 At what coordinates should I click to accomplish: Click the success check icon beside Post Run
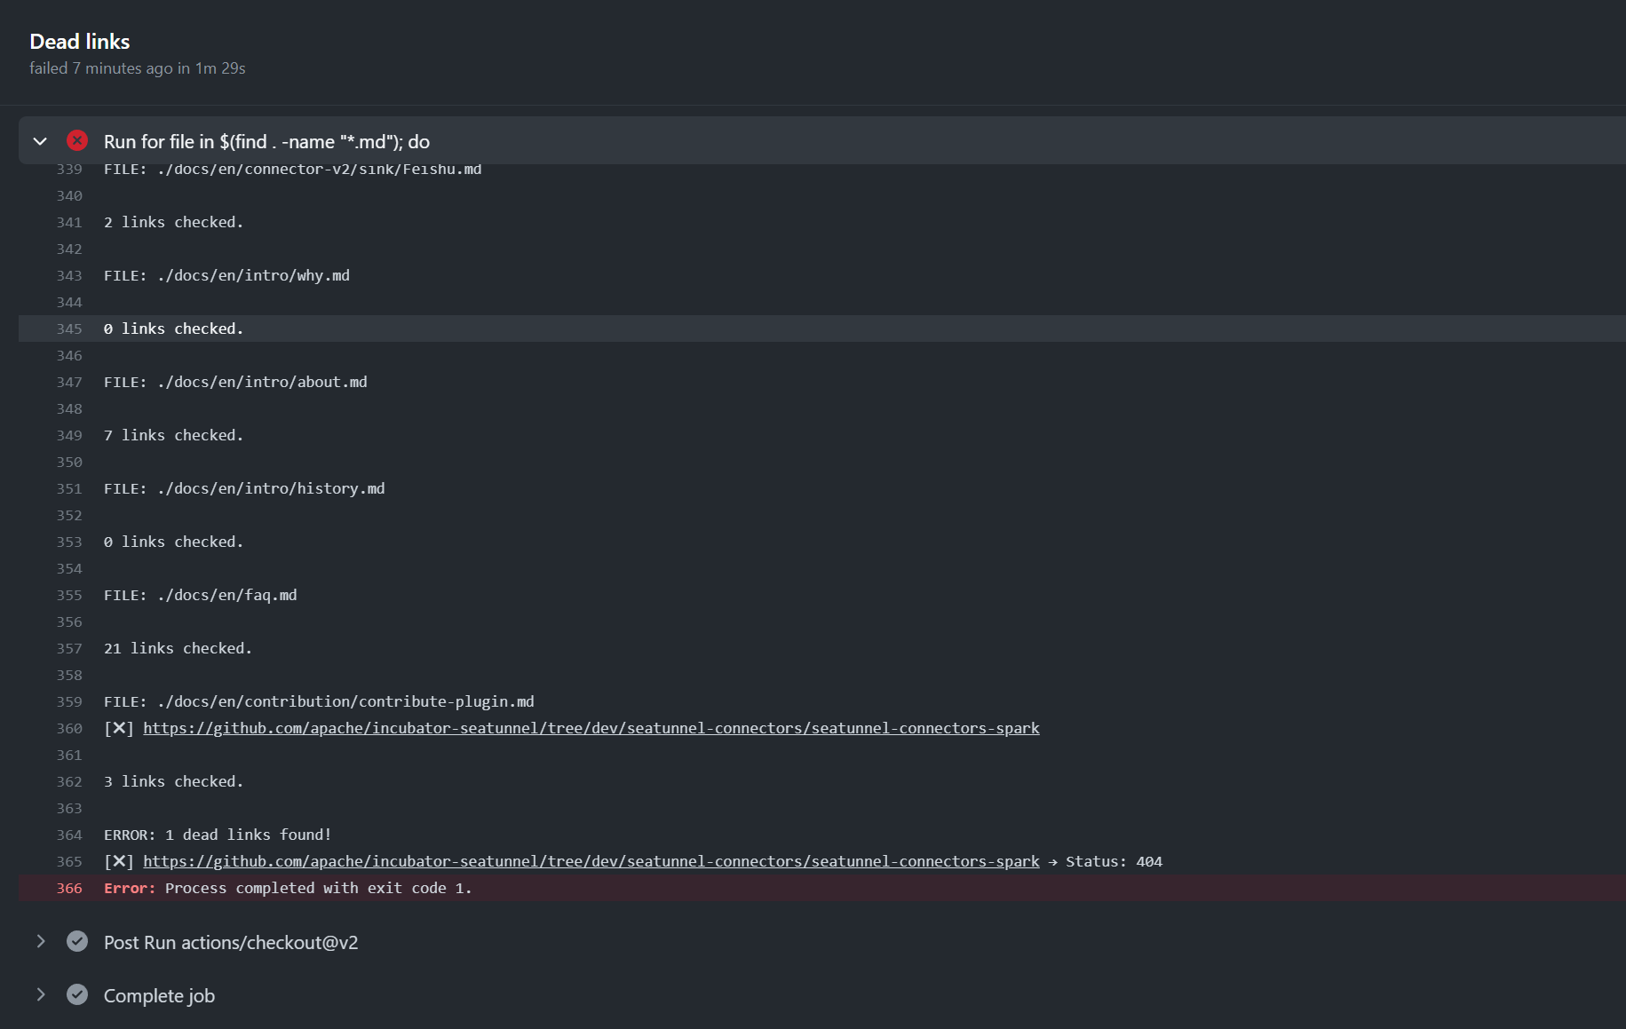[77, 941]
